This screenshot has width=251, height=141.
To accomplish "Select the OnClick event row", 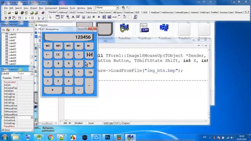I will (17, 85).
